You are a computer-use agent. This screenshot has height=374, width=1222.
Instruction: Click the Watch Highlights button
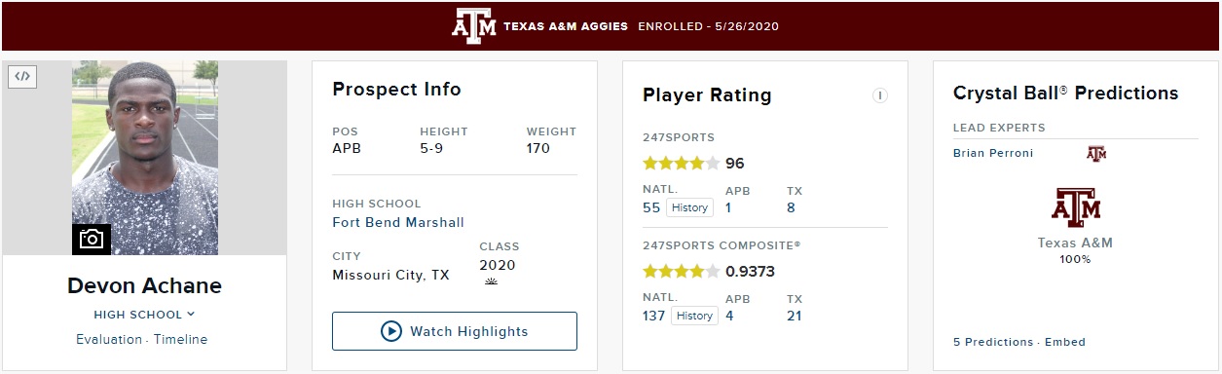[x=455, y=331]
